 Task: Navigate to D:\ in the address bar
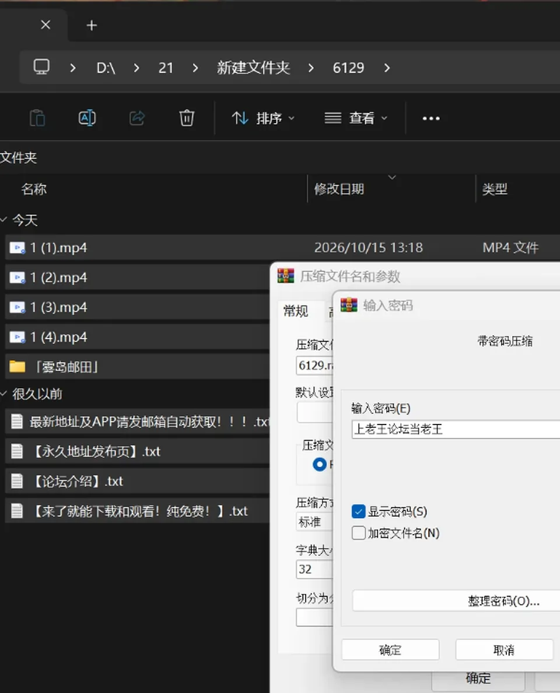[x=106, y=68]
